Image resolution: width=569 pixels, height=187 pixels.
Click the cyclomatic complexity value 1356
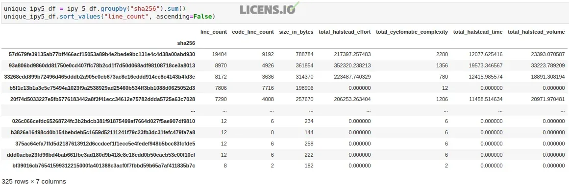coord(442,65)
